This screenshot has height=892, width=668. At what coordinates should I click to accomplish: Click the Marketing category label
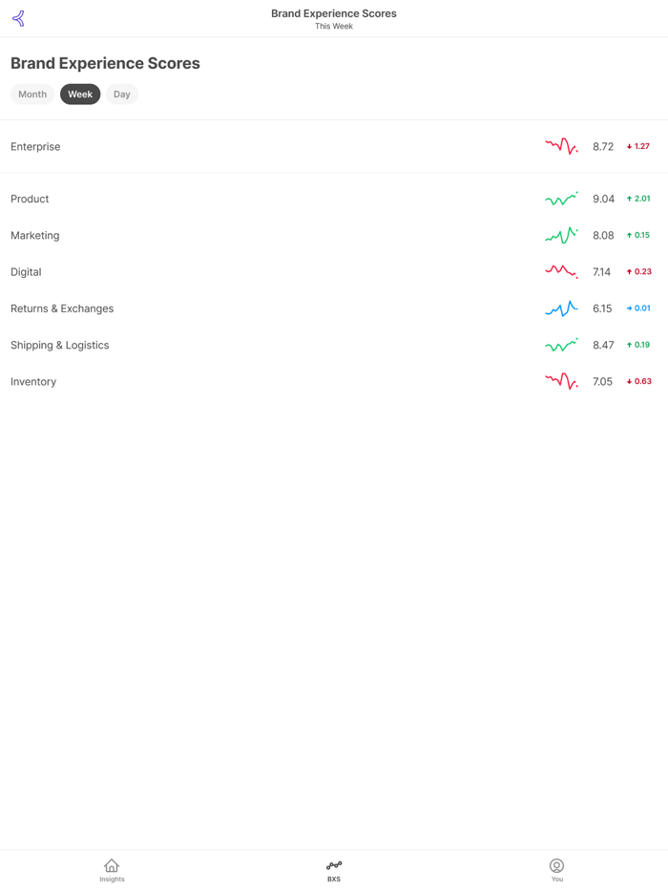pos(34,235)
